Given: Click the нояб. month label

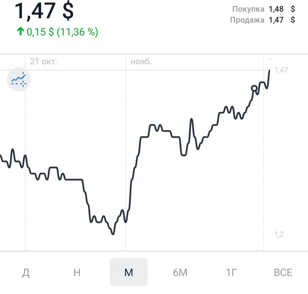Looking at the screenshot, I should click(x=141, y=62).
